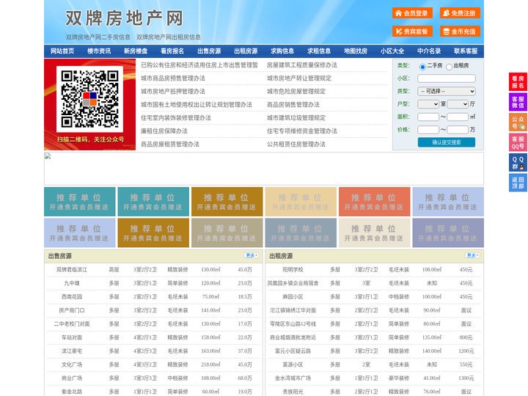
Task: Open the 中介名录 menu item
Action: (429, 51)
